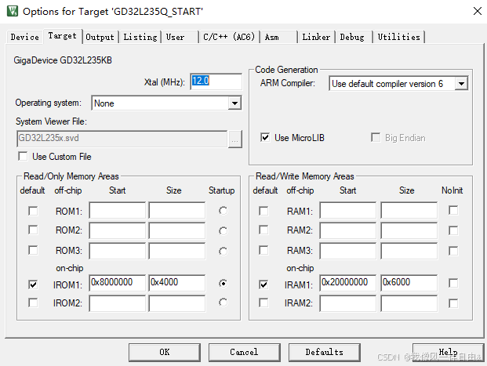Viewport: 487px width, 366px height.
Task: Click the IRAM2 Size field
Action: 409,303
